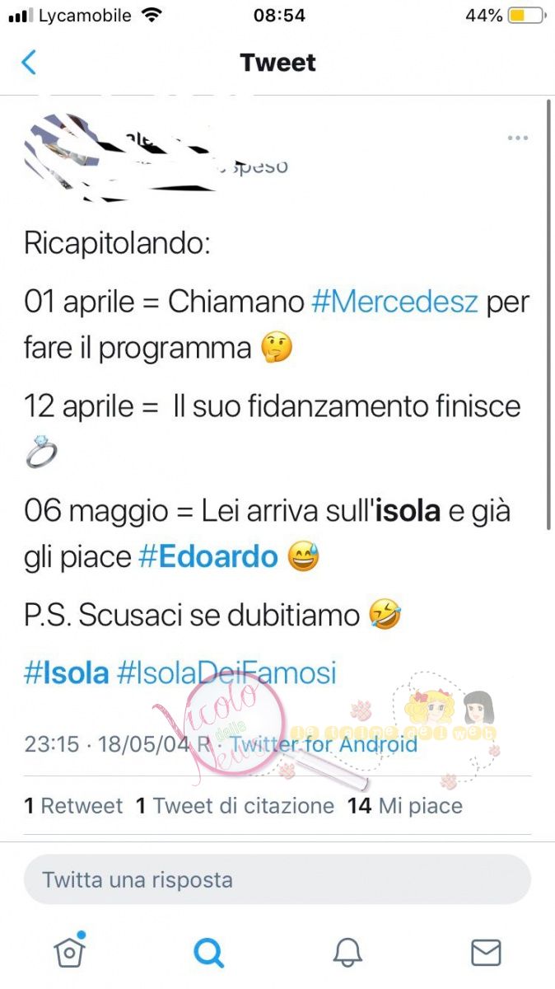The width and height of the screenshot is (555, 989).
Task: Open the #Edoardo hashtag
Action: [x=208, y=558]
